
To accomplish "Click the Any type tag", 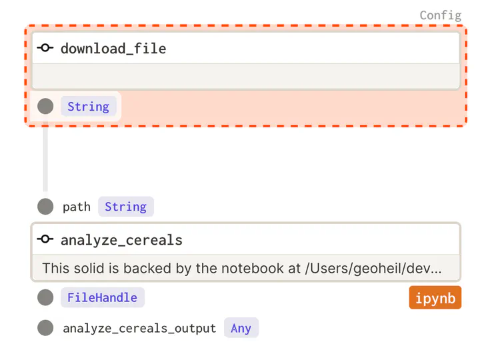I will 241,328.
